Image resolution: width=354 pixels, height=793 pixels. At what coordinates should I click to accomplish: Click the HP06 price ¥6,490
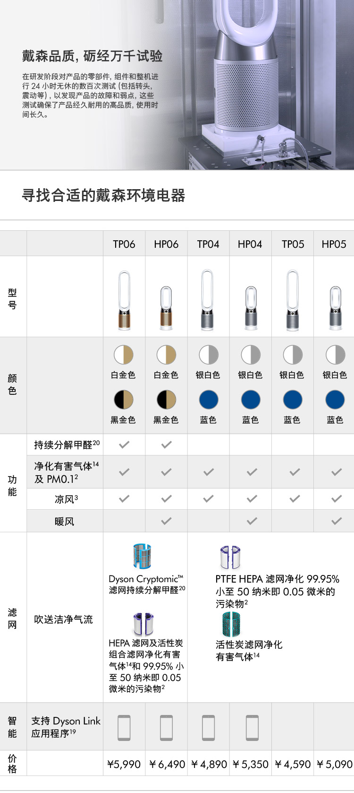point(167,764)
